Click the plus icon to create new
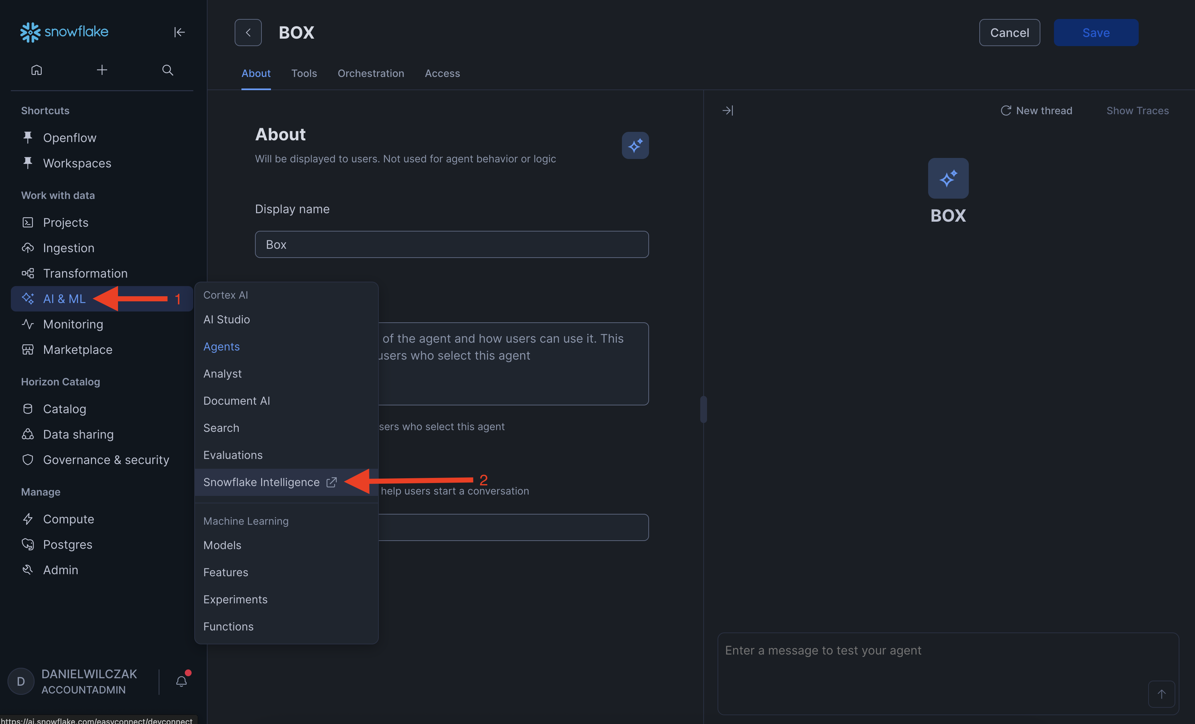 coord(102,70)
